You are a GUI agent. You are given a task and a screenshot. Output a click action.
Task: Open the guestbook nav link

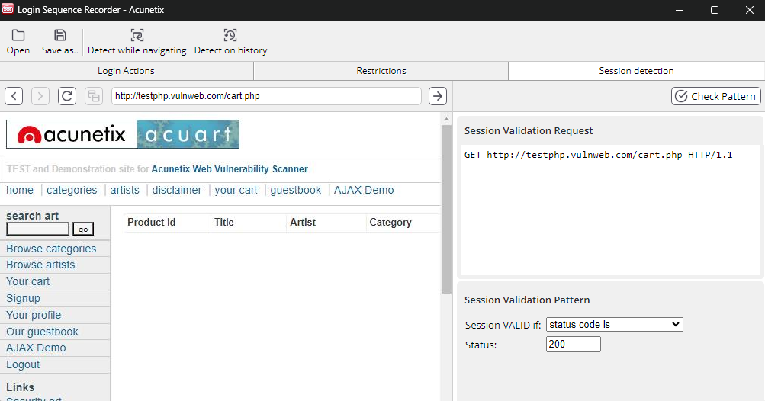pyautogui.click(x=296, y=191)
